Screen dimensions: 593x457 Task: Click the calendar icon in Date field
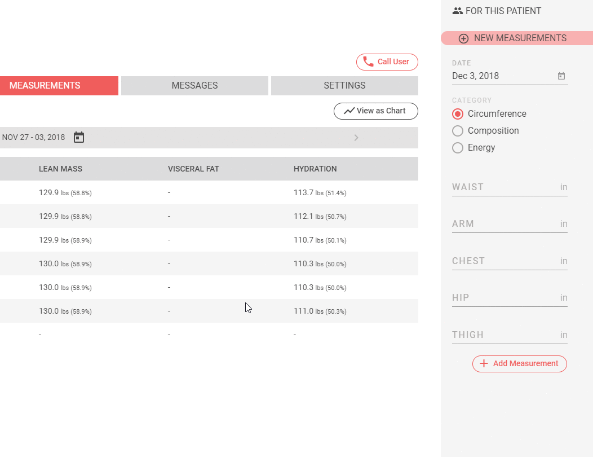[561, 76]
